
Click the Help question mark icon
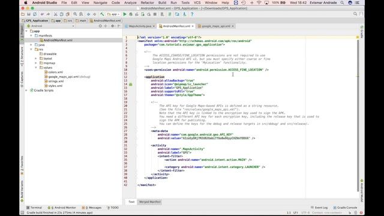(192, 14)
